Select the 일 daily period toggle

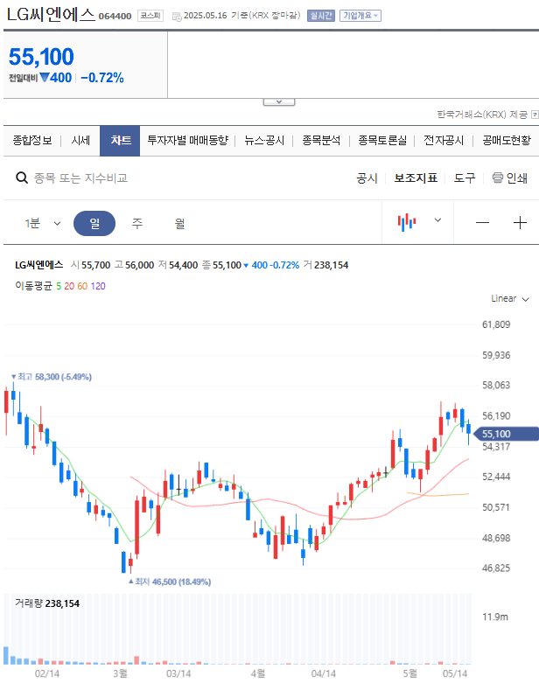(94, 223)
